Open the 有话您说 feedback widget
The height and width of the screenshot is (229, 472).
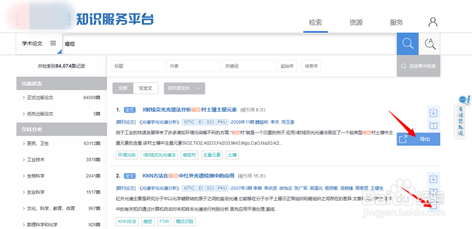461,117
